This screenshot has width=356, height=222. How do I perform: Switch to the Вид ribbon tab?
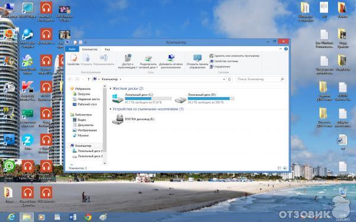107,49
